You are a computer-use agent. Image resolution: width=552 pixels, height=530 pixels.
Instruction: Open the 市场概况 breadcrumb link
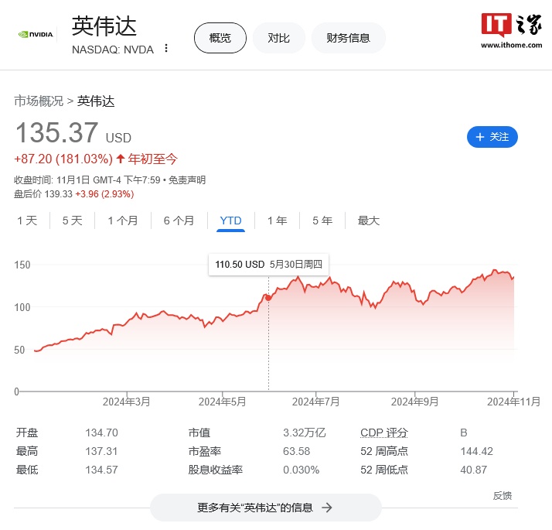pyautogui.click(x=39, y=101)
